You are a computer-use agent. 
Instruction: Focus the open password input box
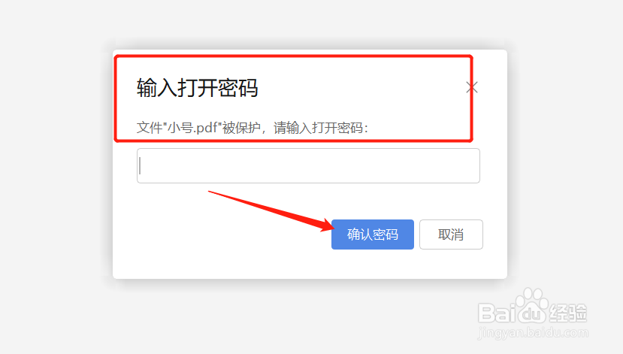[x=308, y=165]
